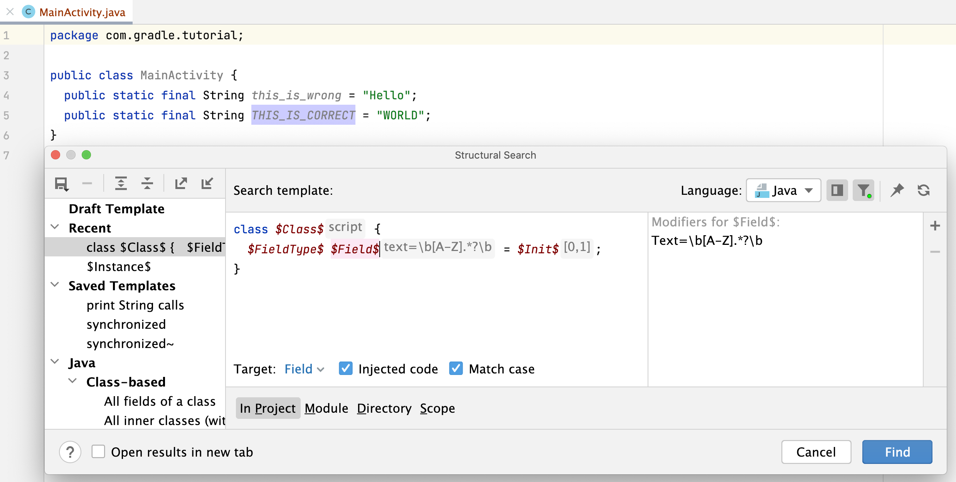Collapse all items in the template tree
The image size is (956, 482).
tap(147, 184)
